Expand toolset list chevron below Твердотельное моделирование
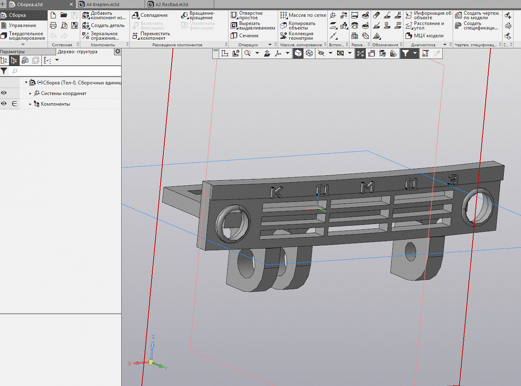Screen dimensions: 521x386 [23, 44]
